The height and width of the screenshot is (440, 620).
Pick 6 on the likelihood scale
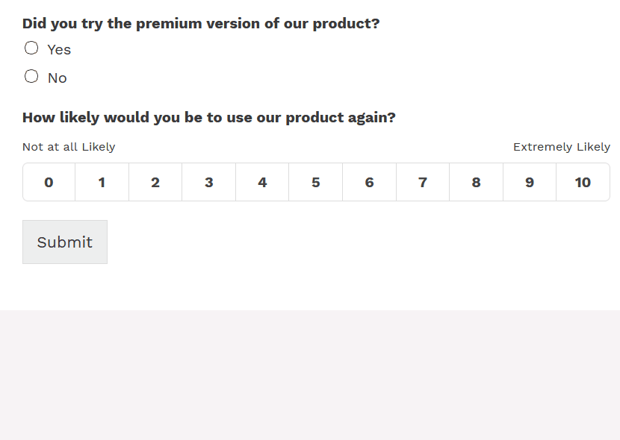point(369,181)
